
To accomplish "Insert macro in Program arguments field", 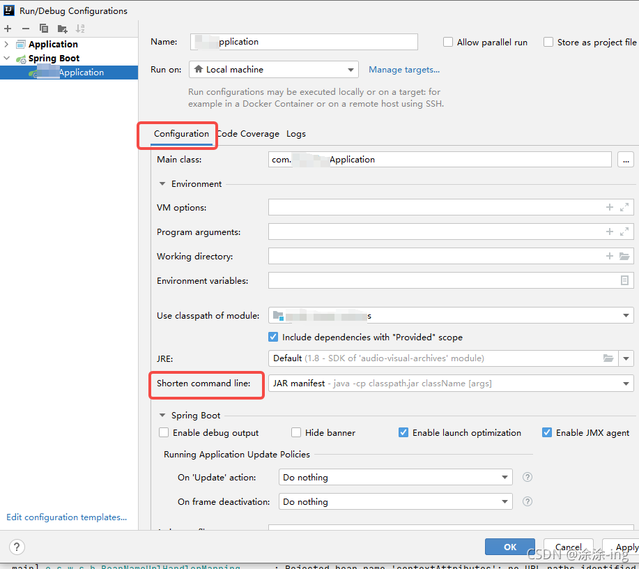I will point(610,232).
